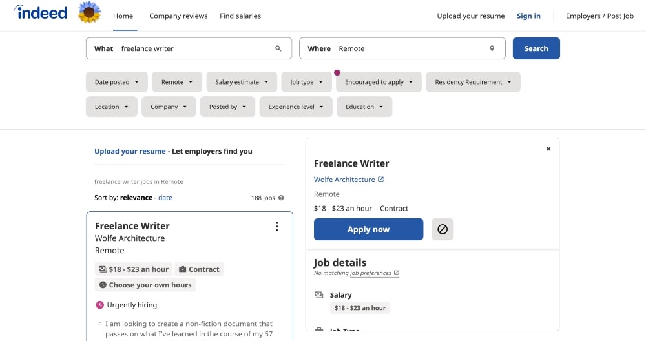
Task: Click the Indeed logo
Action: (x=41, y=13)
